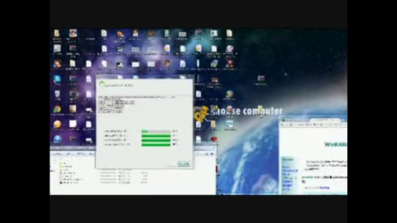Open the multicolored orb desktop icon
Image resolution: width=397 pixels, height=223 pixels.
click(230, 94)
